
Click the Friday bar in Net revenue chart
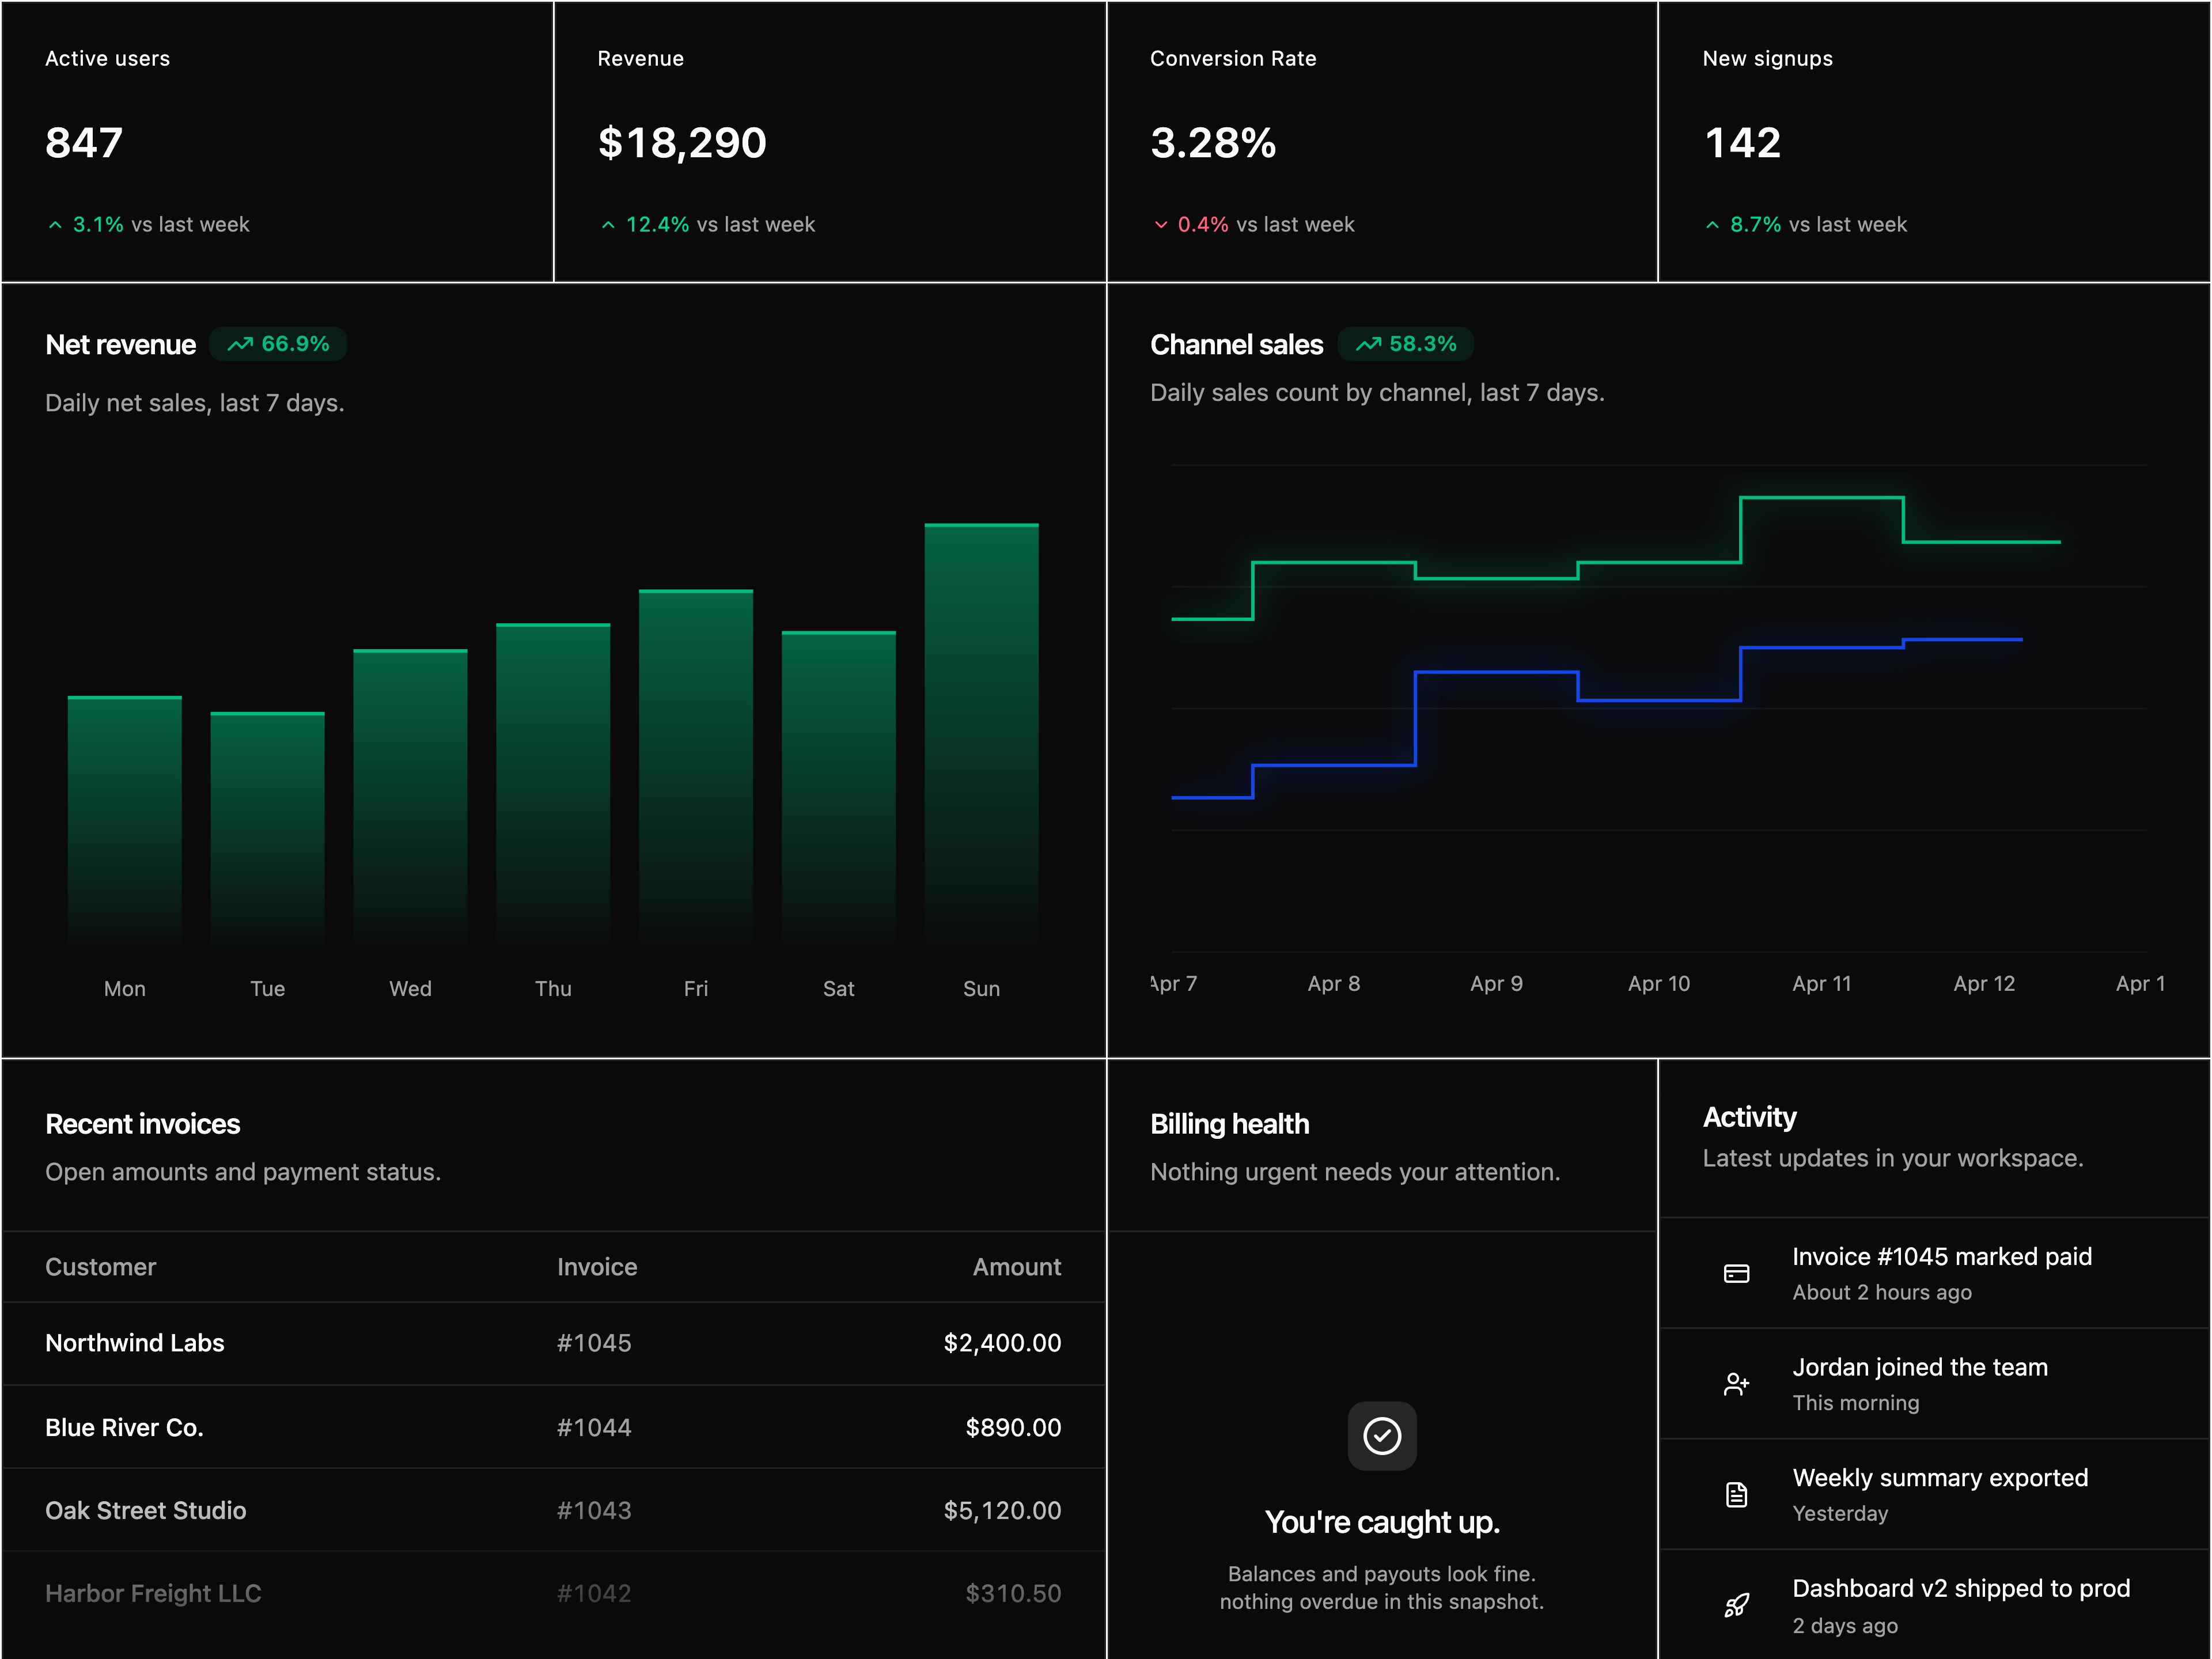696,769
